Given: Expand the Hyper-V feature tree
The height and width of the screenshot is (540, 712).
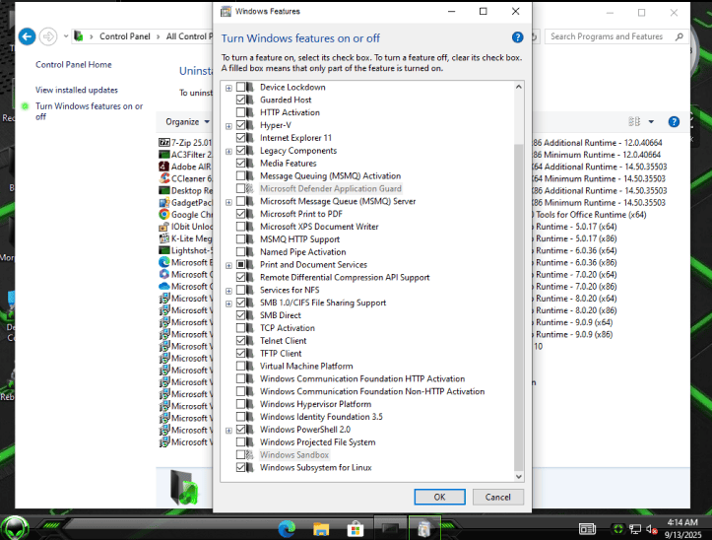Looking at the screenshot, I should pyautogui.click(x=228, y=126).
